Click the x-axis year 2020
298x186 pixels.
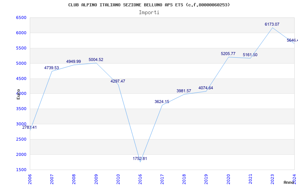228,179
